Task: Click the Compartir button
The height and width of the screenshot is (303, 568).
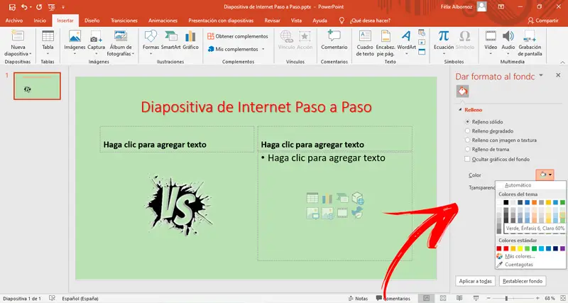Action: (543, 21)
